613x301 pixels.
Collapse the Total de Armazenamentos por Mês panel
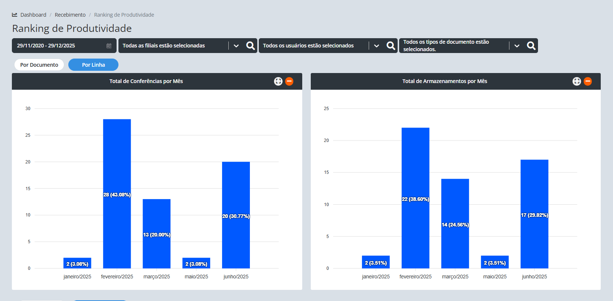click(588, 81)
